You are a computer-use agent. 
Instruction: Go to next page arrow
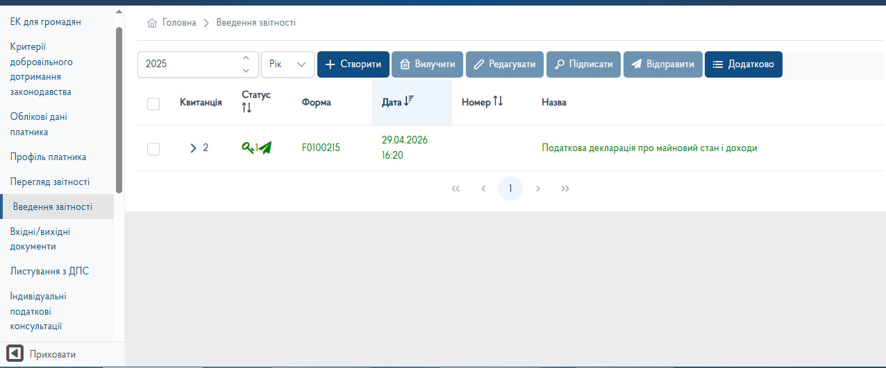click(x=538, y=189)
